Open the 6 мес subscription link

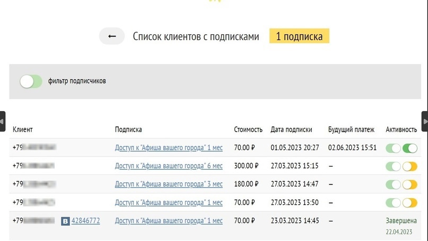coord(169,166)
